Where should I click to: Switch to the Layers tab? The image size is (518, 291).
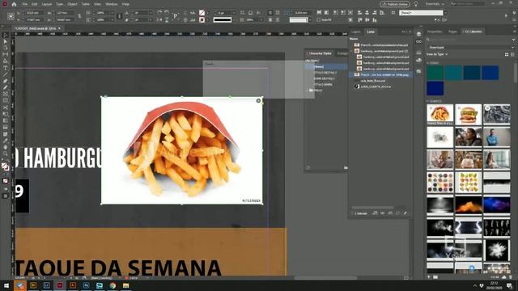coord(356,32)
